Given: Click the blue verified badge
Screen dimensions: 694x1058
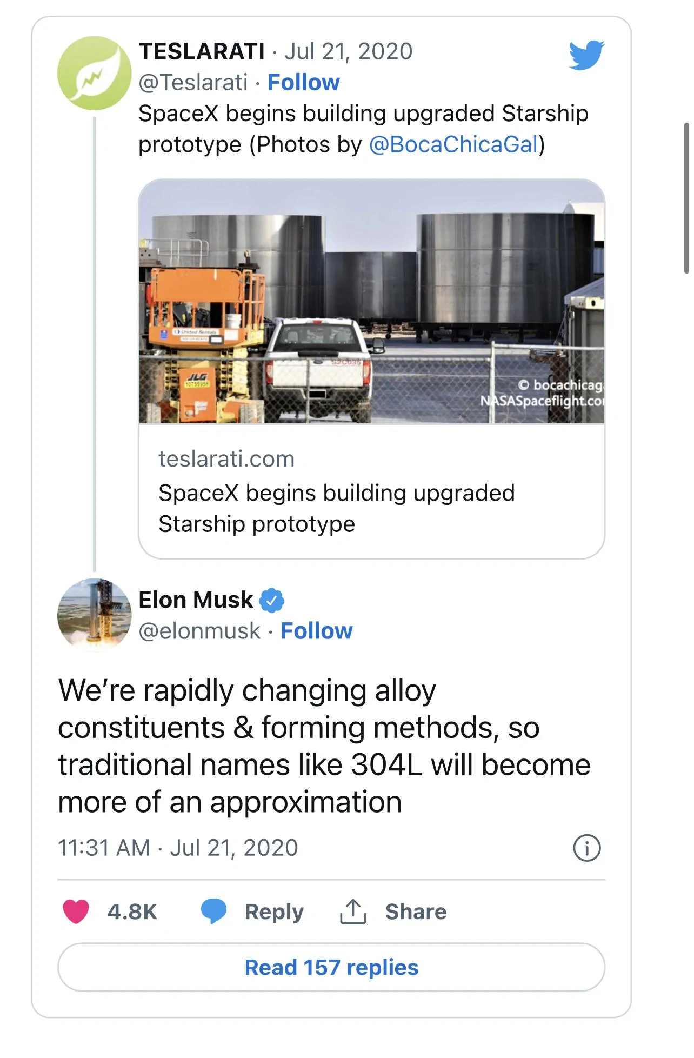Looking at the screenshot, I should 272,601.
